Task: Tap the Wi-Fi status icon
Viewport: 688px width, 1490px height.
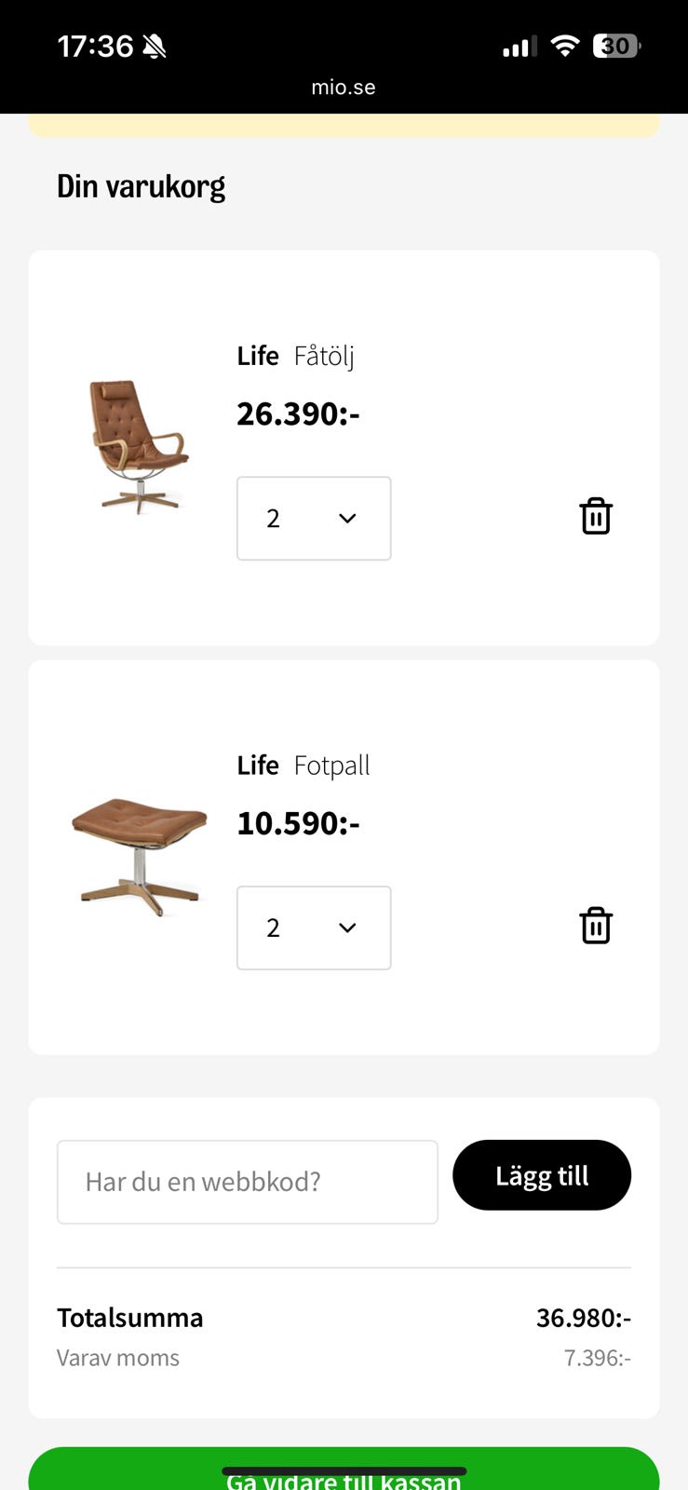Action: 564,46
